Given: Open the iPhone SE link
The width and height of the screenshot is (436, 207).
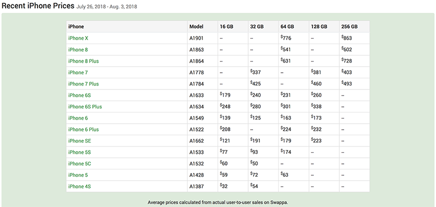Looking at the screenshot, I should [79, 141].
